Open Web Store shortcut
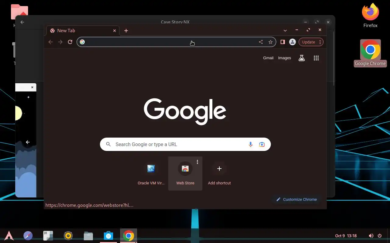This screenshot has width=390, height=243. 185,173
